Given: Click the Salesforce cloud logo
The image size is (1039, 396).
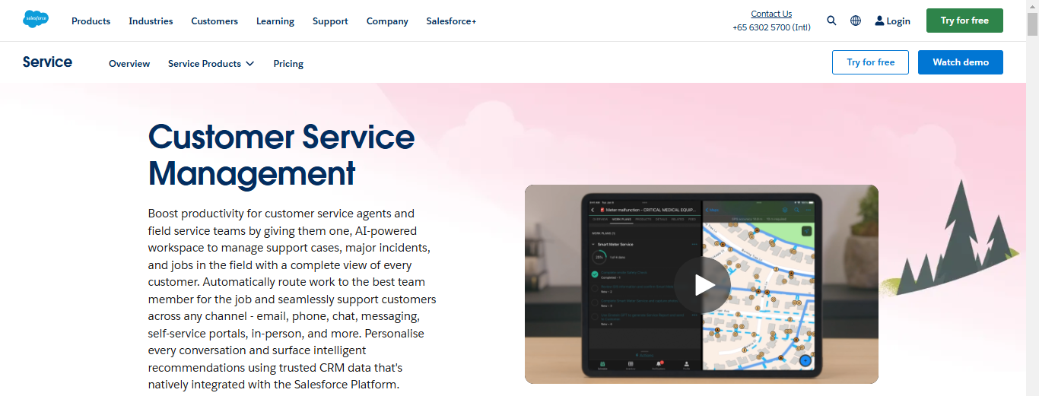Looking at the screenshot, I should [x=36, y=20].
